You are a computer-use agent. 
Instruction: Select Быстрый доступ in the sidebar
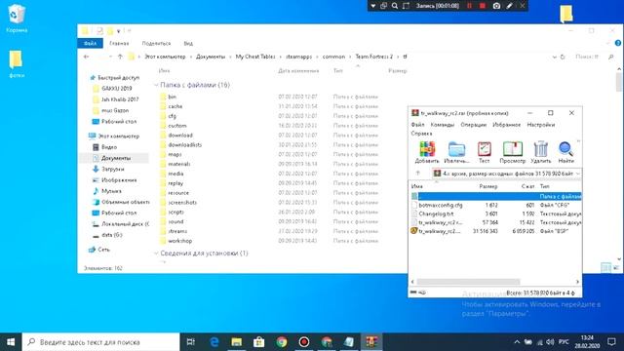(x=118, y=78)
